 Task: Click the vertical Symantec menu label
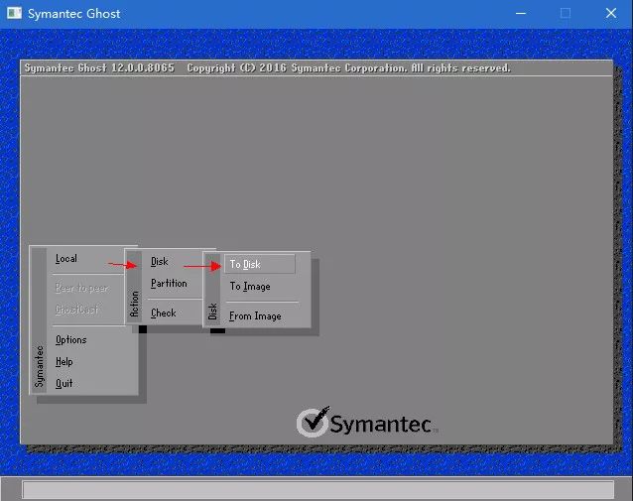click(x=39, y=366)
